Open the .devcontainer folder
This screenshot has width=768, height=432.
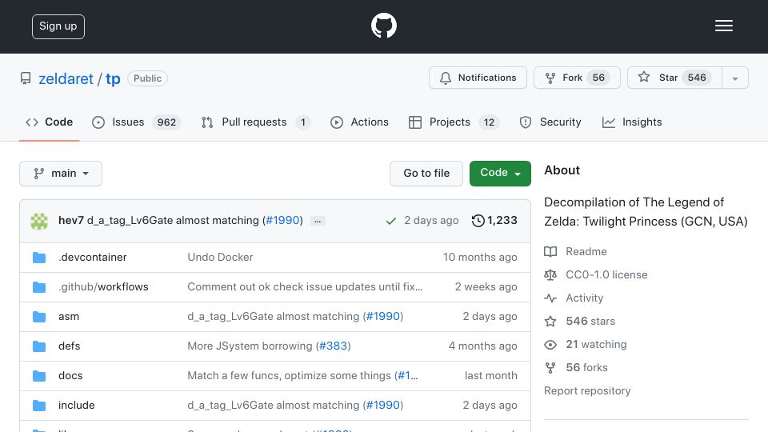pyautogui.click(x=93, y=257)
